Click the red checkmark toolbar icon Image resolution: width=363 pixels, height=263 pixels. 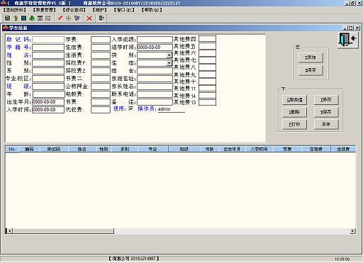coord(60,18)
